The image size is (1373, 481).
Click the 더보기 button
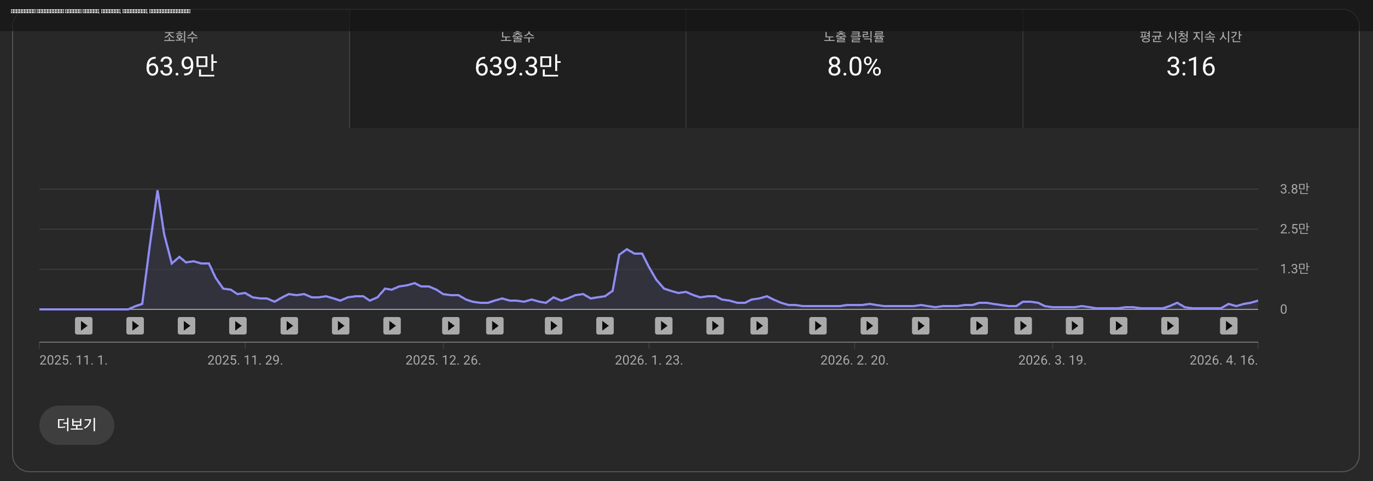(77, 425)
